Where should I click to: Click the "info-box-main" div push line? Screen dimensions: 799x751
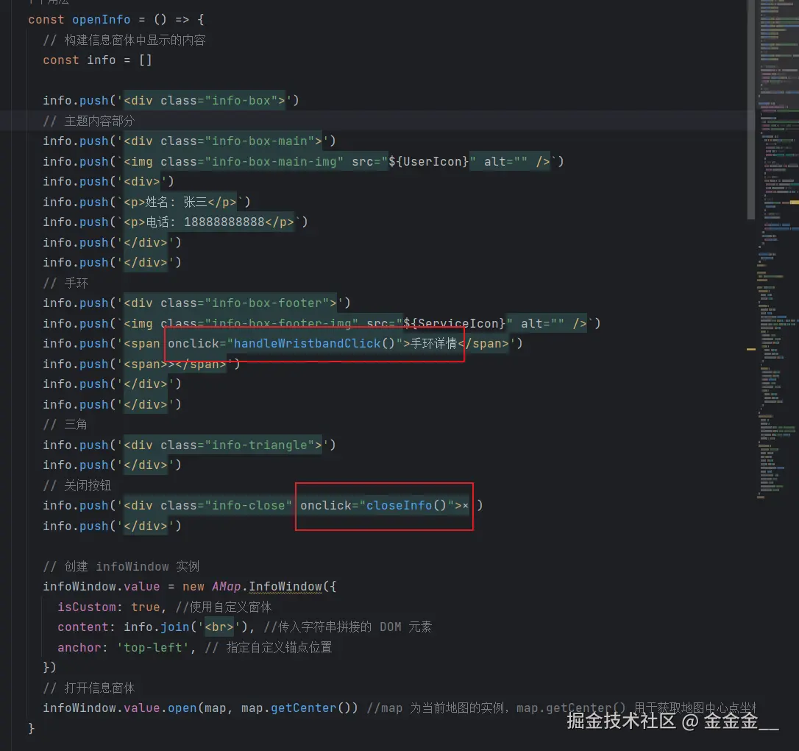pos(189,141)
